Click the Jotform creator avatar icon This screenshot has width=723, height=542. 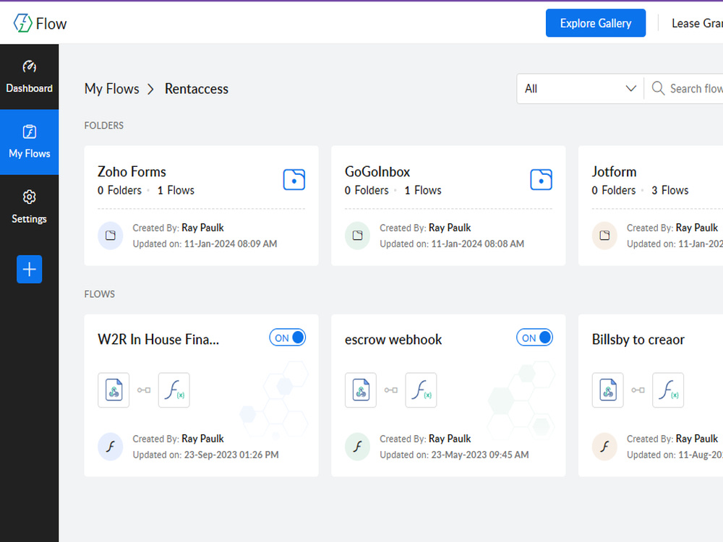pos(604,236)
